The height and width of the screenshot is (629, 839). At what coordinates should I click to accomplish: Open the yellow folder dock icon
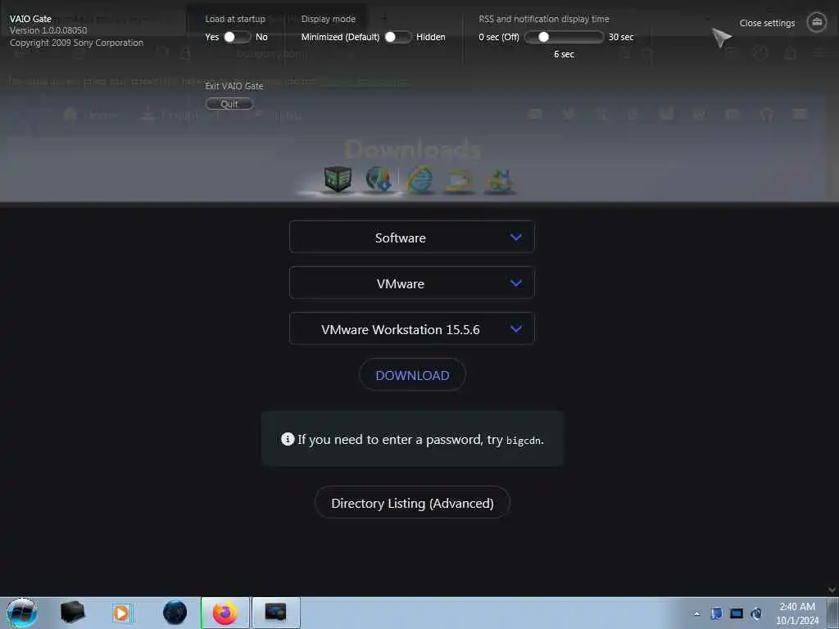tap(459, 180)
